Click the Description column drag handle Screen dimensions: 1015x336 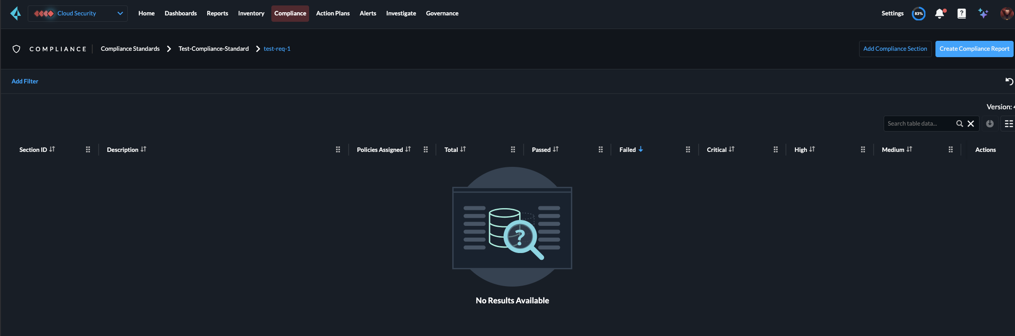338,150
